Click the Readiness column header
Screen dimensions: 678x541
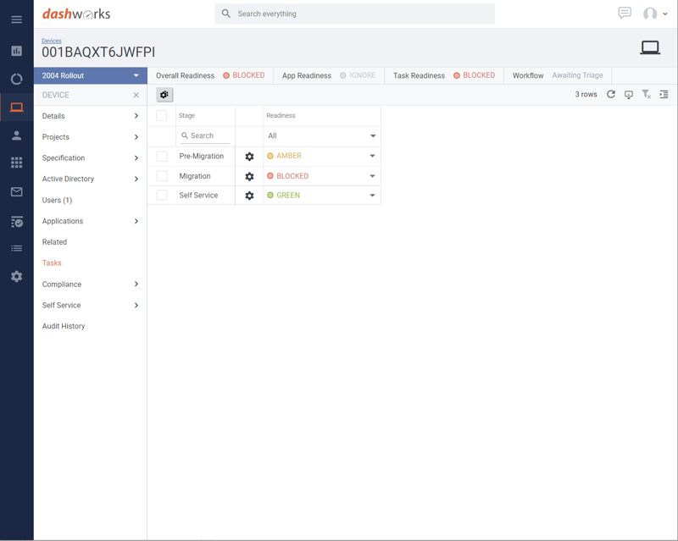(281, 115)
